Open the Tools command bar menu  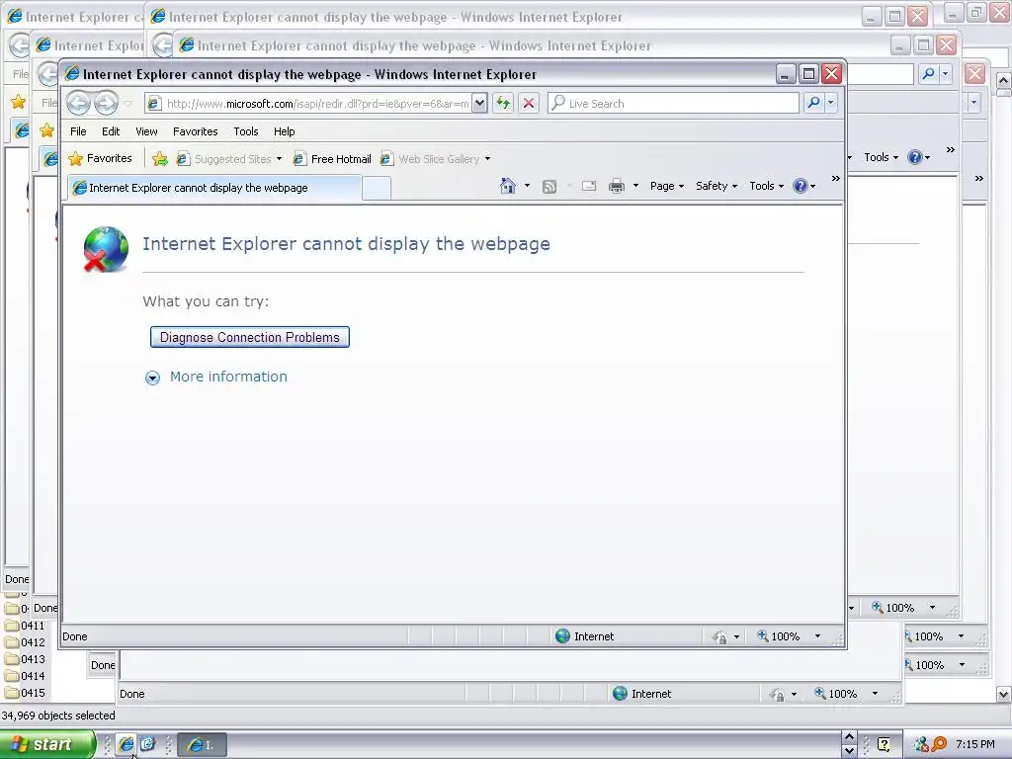766,186
